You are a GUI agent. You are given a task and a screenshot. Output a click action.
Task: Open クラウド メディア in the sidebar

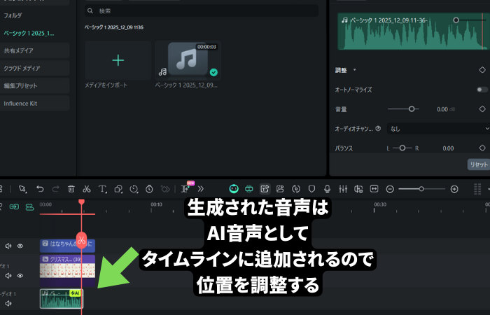click(35, 68)
